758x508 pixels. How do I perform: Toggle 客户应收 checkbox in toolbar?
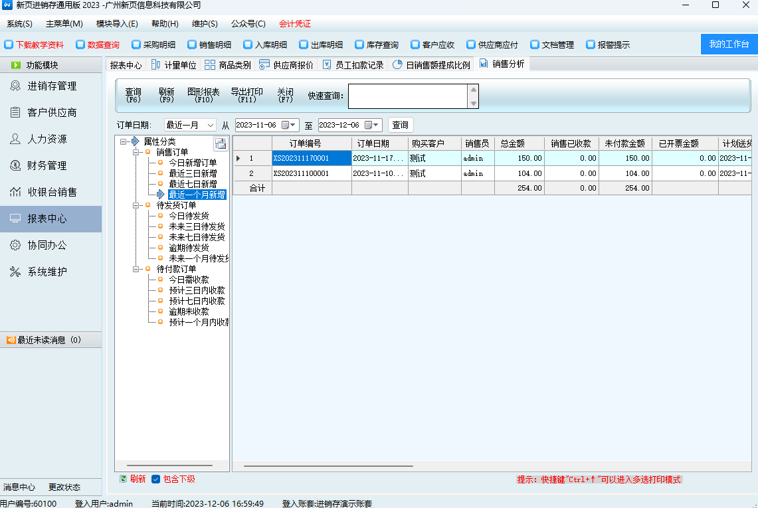pos(415,44)
